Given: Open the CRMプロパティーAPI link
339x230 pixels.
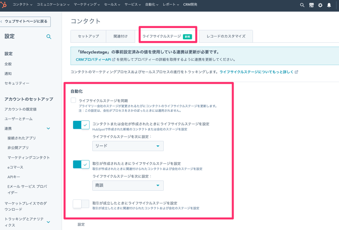Looking at the screenshot, I should 93,60.
